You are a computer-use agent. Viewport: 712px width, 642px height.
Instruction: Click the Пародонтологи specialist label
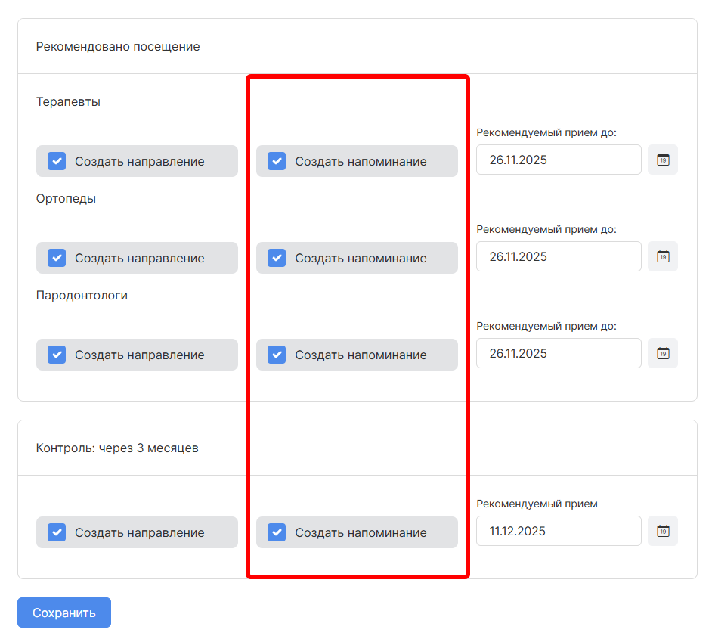coord(82,296)
